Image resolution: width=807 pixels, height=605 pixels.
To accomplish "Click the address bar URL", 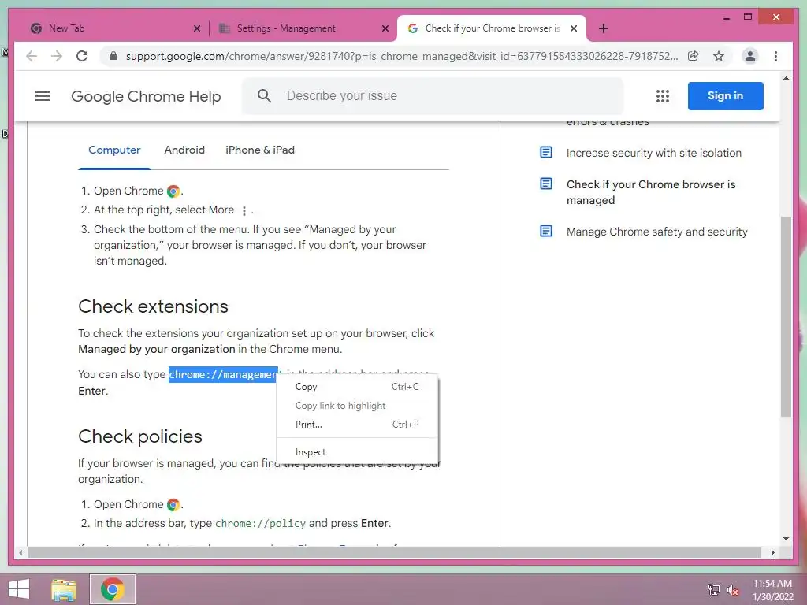I will (401, 56).
